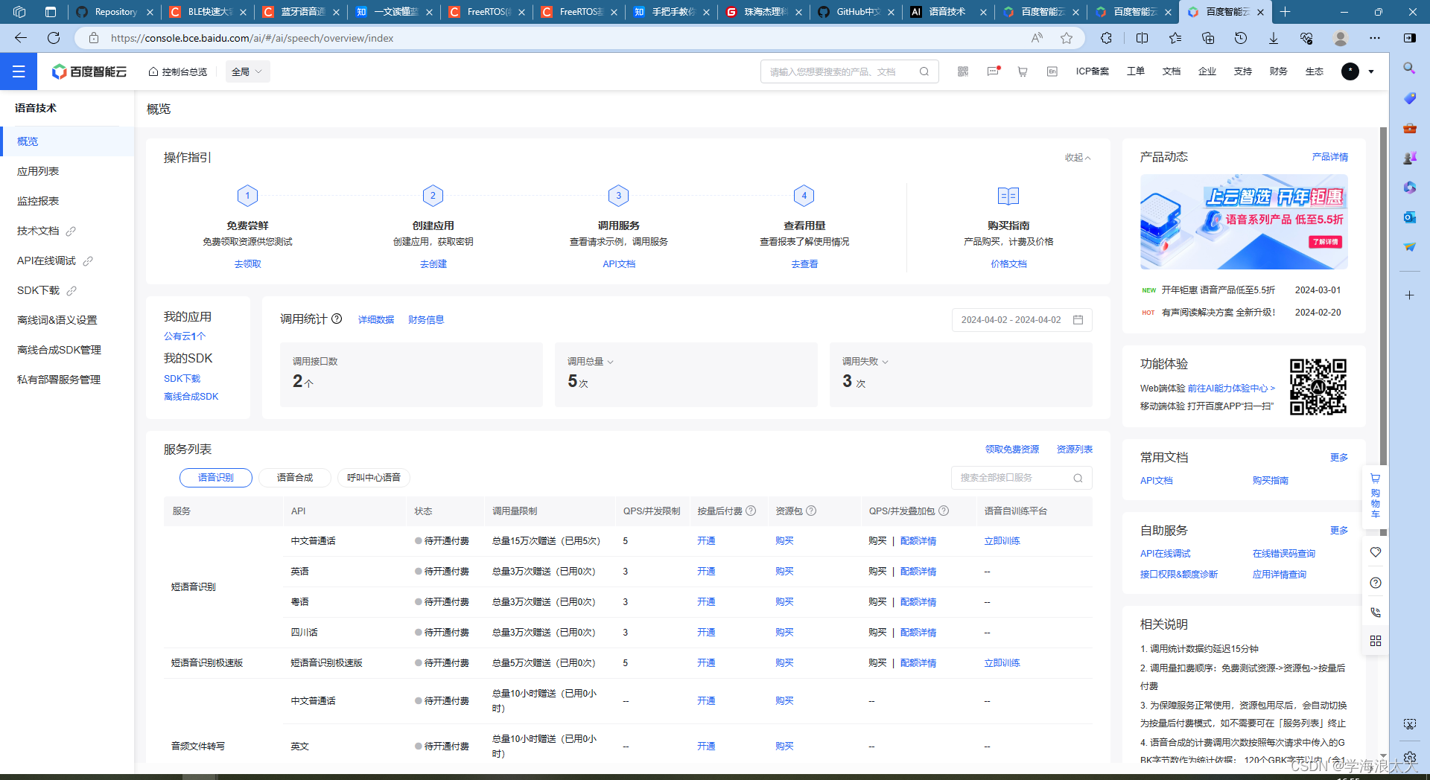The image size is (1430, 780).
Task: Click the Baidu AI Cloud logo
Action: [x=89, y=71]
